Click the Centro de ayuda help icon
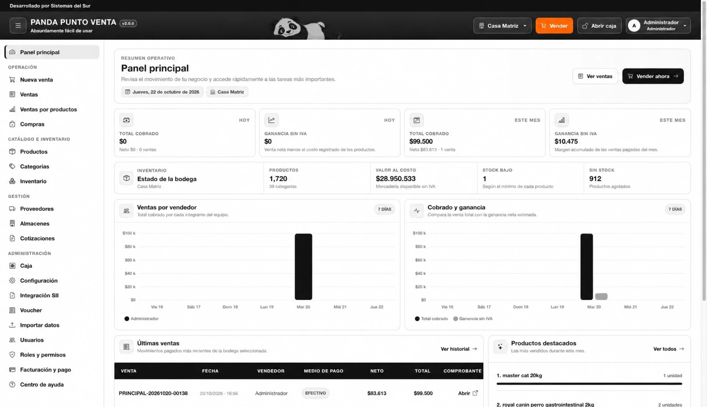 pos(12,384)
